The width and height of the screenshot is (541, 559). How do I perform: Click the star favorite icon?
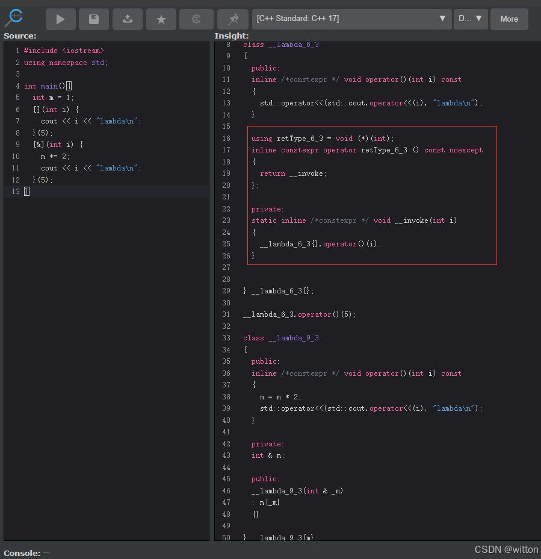161,19
